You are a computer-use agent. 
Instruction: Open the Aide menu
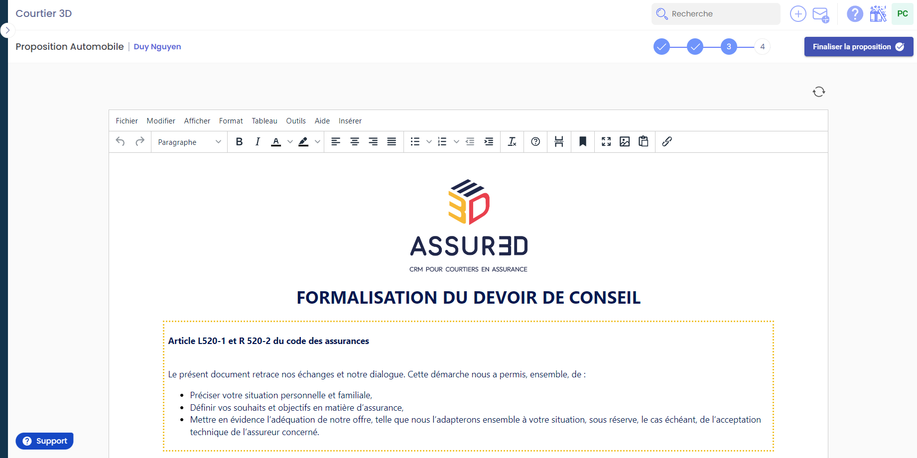pyautogui.click(x=322, y=121)
